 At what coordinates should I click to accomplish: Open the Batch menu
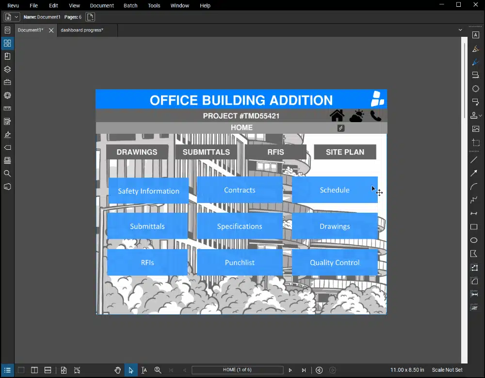[130, 5]
